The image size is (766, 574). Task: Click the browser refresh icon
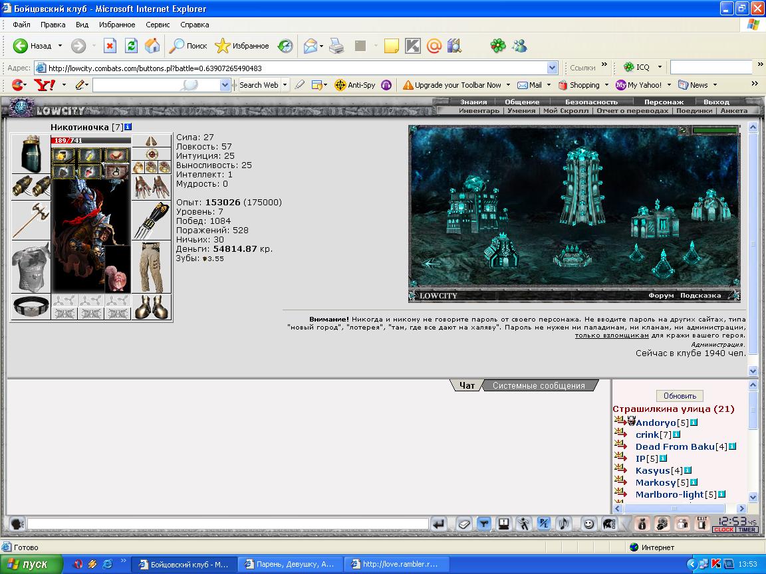[131, 46]
